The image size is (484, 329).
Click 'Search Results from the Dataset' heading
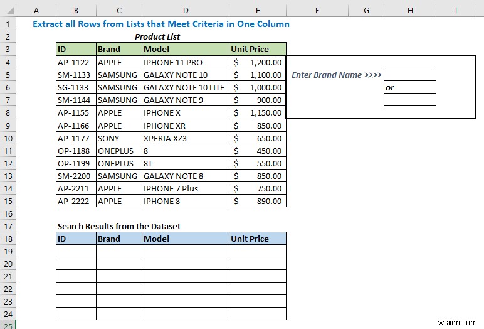pyautogui.click(x=119, y=226)
